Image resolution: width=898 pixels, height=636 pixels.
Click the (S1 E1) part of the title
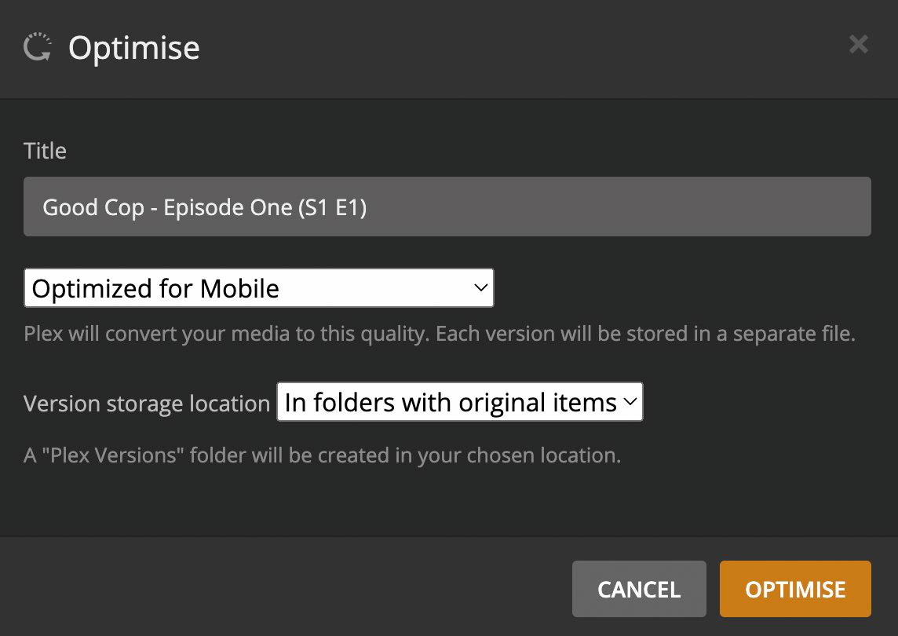tap(333, 207)
